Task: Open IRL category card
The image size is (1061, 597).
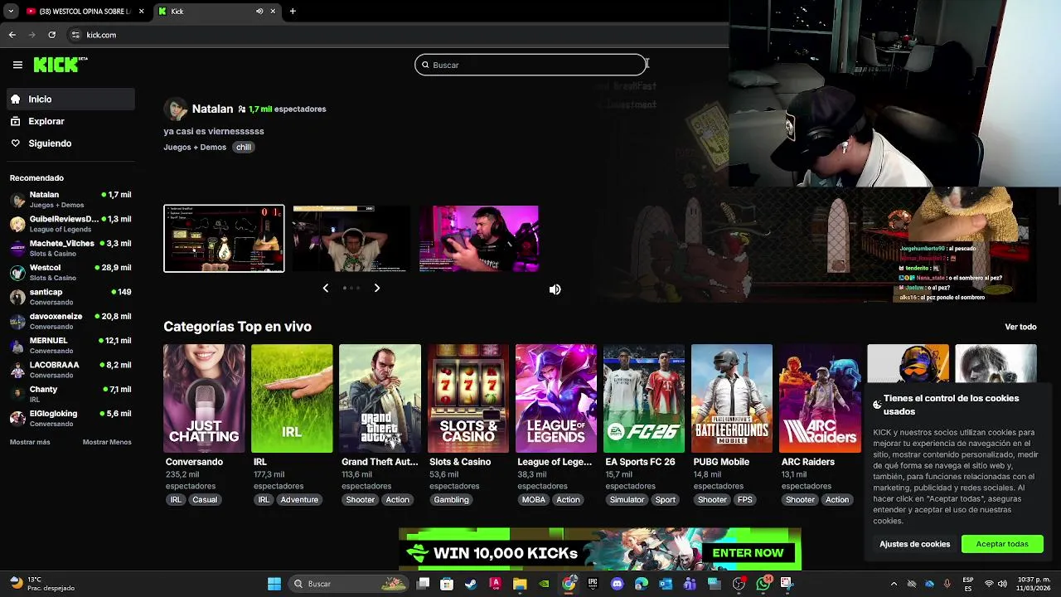Action: click(x=292, y=398)
